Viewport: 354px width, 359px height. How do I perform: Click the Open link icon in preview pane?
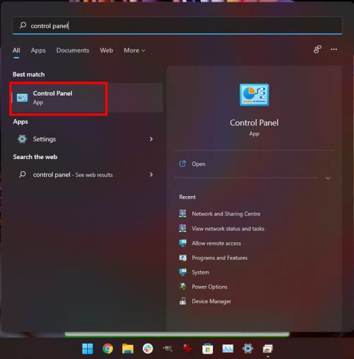[x=182, y=163]
